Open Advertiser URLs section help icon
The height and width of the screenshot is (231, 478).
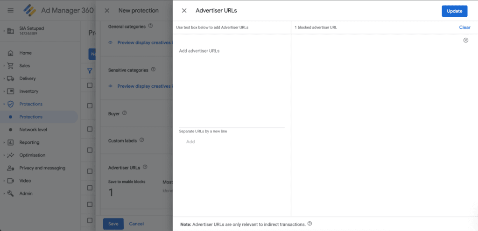pos(145,167)
